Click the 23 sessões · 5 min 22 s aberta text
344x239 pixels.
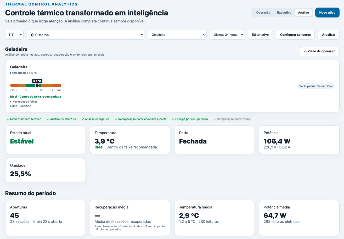(36, 222)
